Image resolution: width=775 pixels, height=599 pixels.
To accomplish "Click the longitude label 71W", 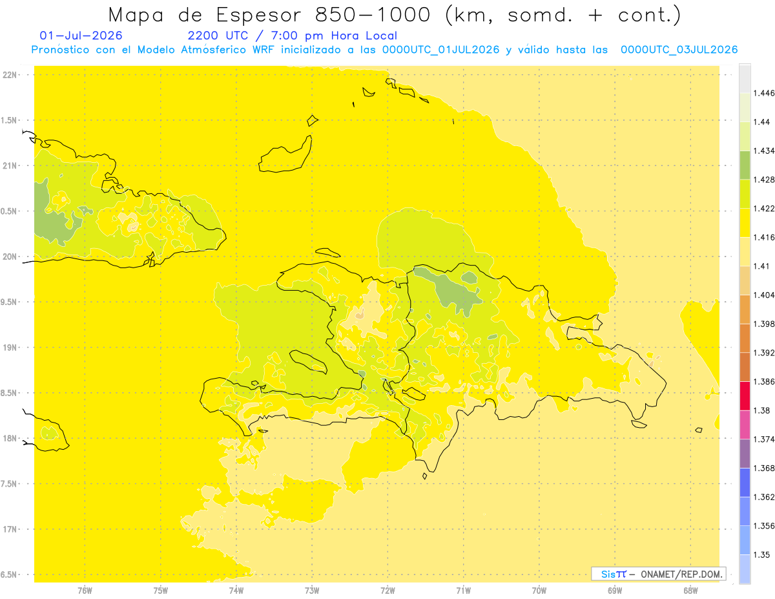I will coord(463,590).
